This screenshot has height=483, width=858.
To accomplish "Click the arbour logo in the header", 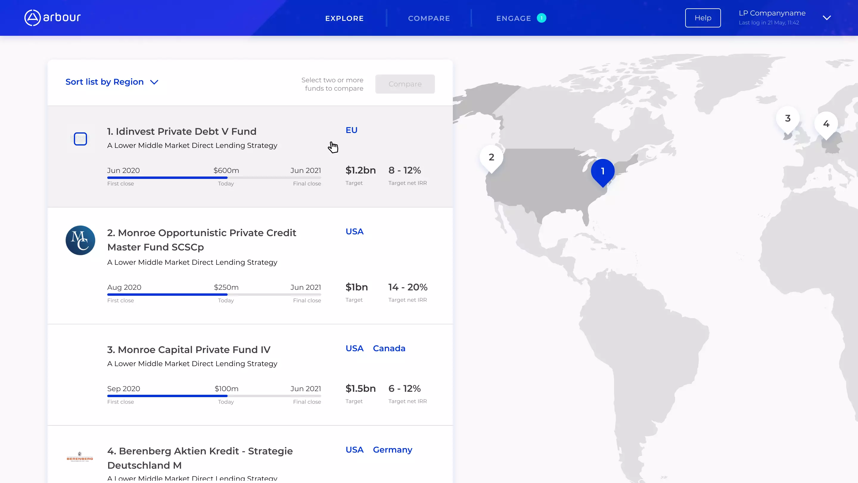I will (x=52, y=18).
